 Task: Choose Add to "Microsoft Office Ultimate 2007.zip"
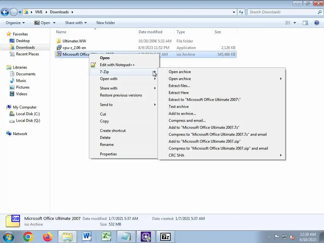pos(205,141)
